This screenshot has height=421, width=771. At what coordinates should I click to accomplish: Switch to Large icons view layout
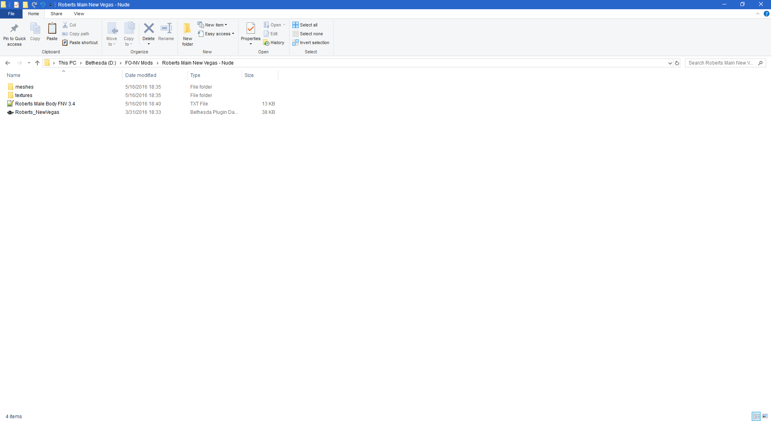(765, 416)
